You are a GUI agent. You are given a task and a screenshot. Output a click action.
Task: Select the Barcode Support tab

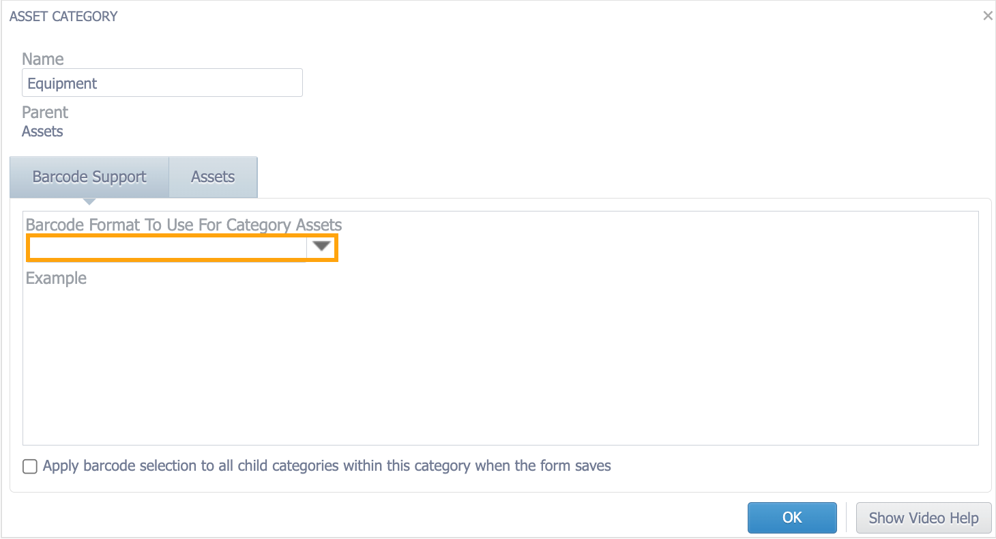point(89,177)
